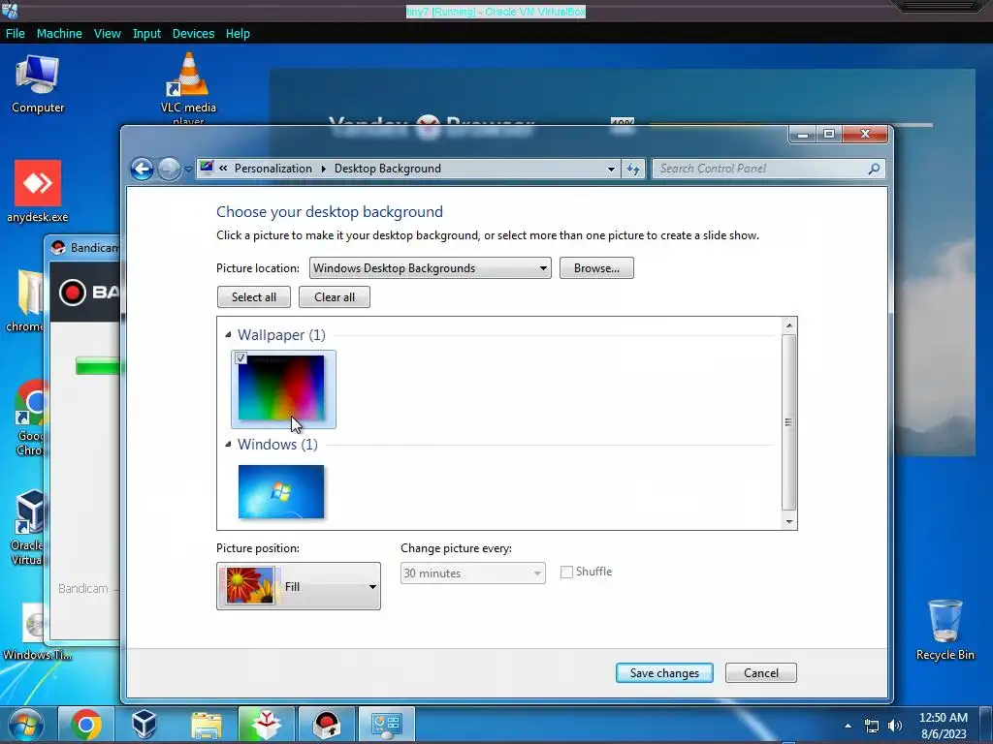Image resolution: width=993 pixels, height=744 pixels.
Task: Collapse the Windows (1) group
Action: [x=228, y=444]
